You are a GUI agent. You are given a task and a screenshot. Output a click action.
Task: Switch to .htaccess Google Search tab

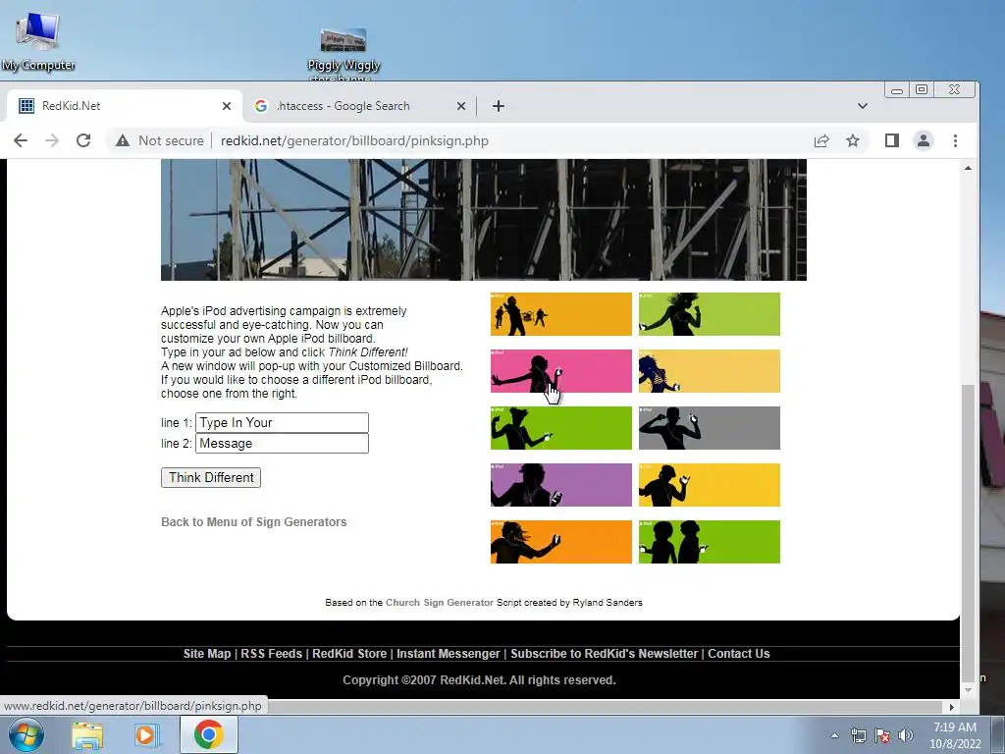359,106
